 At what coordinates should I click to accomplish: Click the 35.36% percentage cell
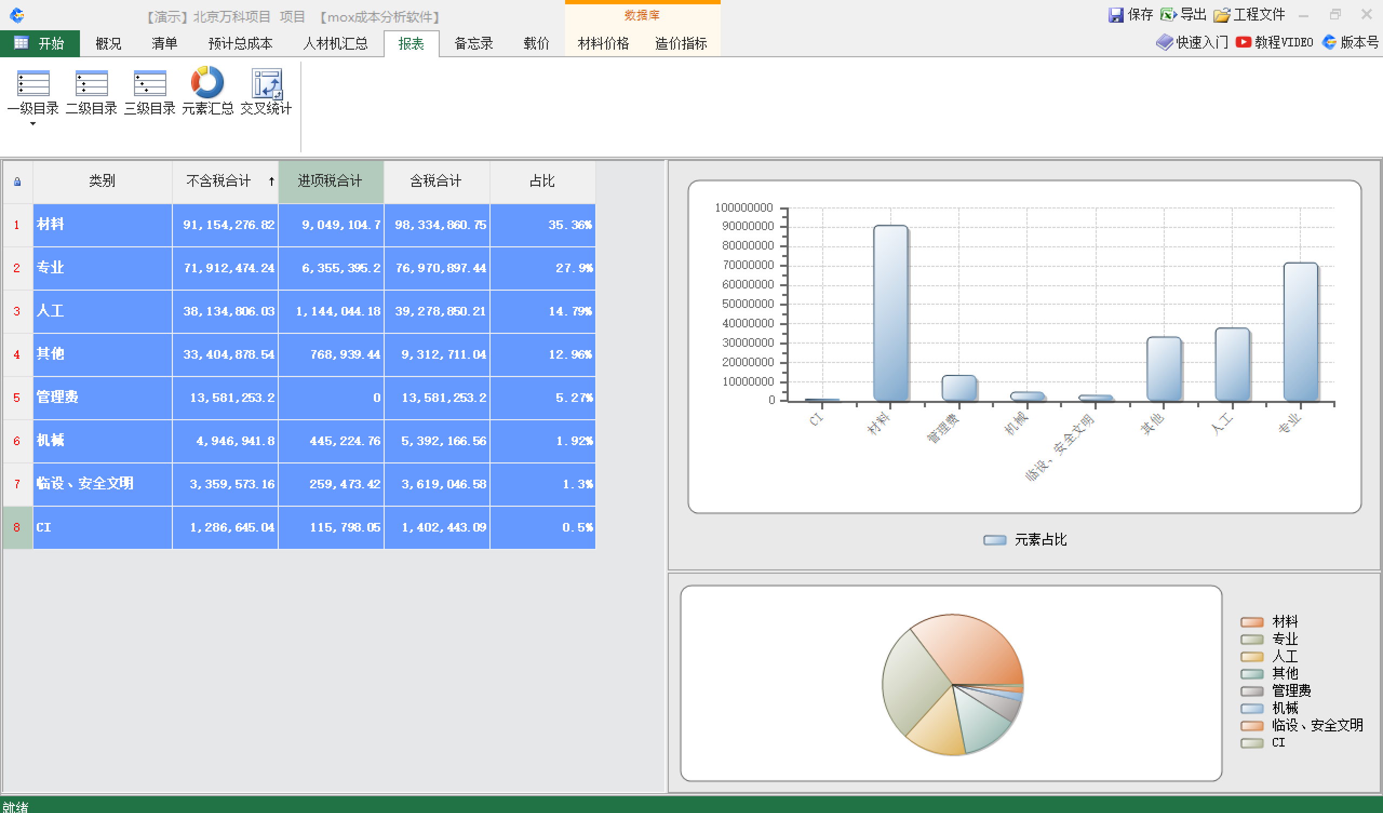[543, 225]
